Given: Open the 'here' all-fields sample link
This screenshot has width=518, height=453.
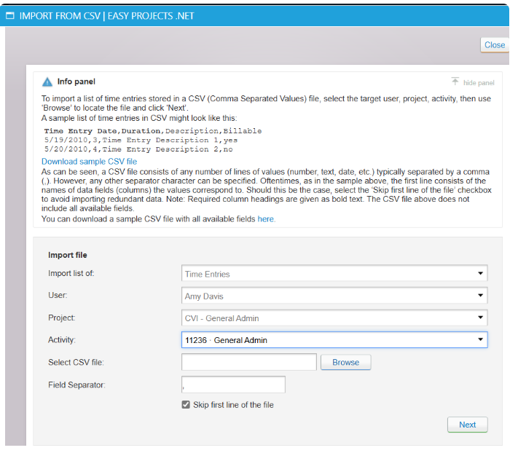Looking at the screenshot, I should point(266,219).
